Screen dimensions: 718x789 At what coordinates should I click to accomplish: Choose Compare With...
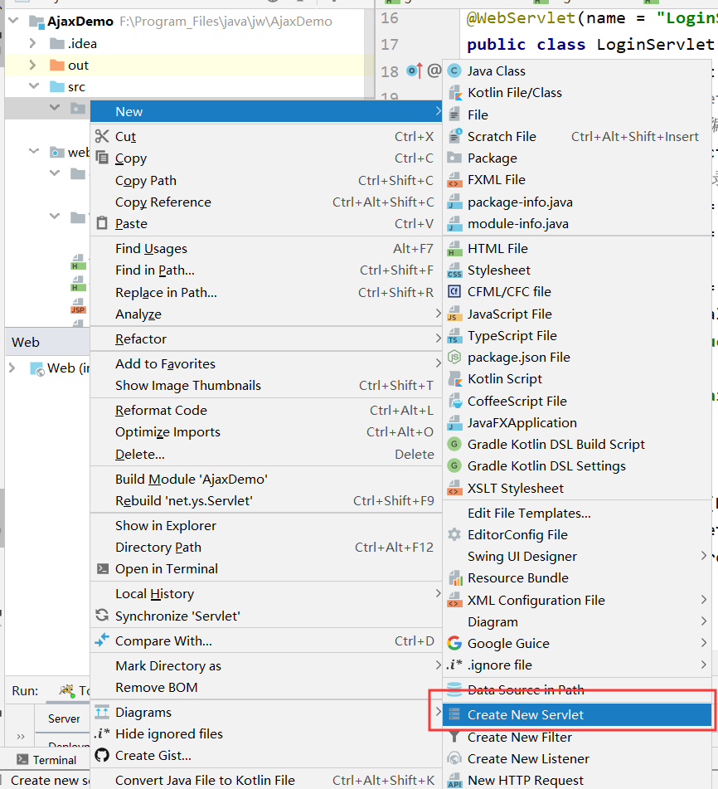click(266, 640)
